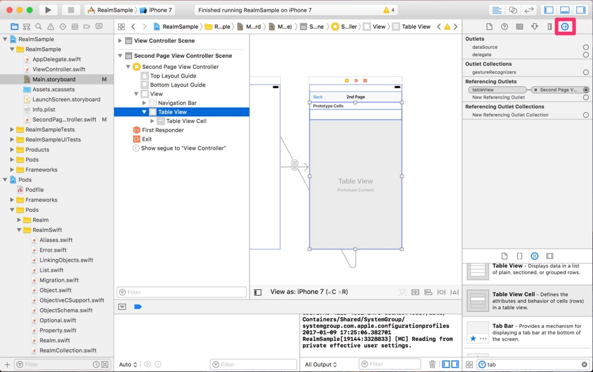Select the Media library tab
This screenshot has width=593, height=372.
(x=550, y=256)
